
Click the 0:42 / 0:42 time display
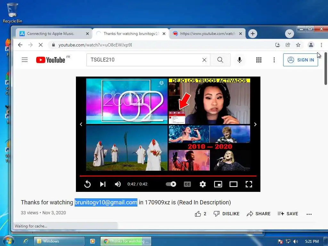137,184
